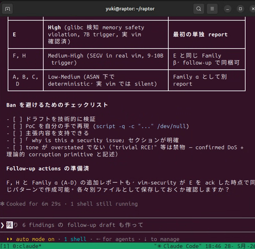Maximize the raptor terminal window
Screen dimensions: 255x249
[x=241, y=9]
